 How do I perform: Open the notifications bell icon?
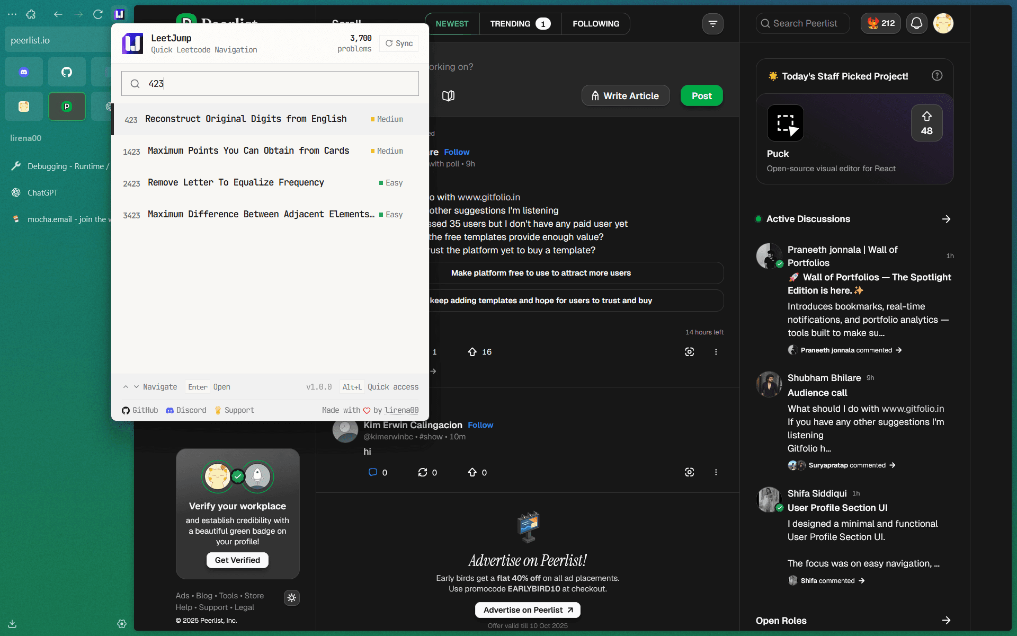[916, 23]
